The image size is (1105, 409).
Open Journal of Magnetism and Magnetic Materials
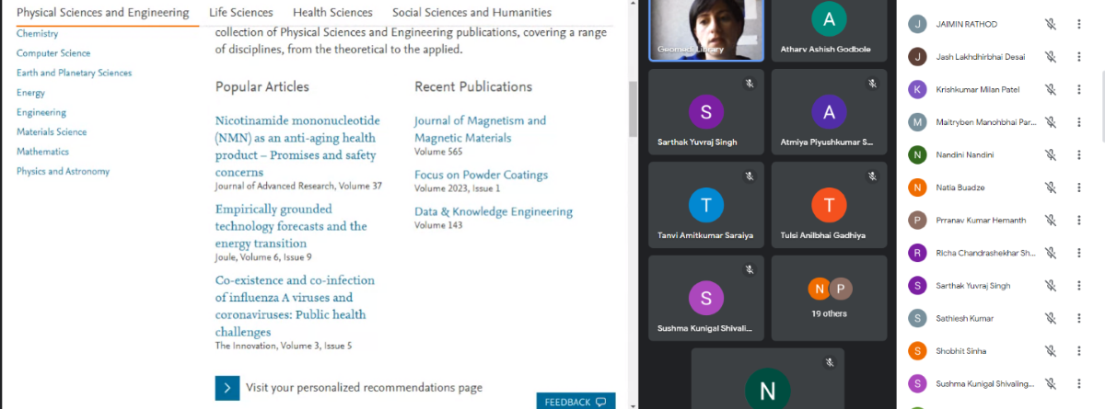480,130
